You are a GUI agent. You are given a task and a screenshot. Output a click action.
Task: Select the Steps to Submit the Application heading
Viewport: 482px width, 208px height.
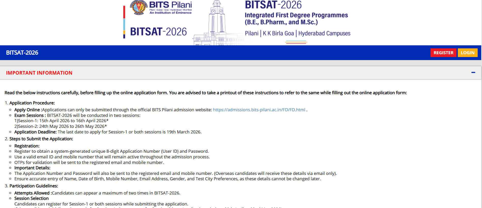(41, 139)
